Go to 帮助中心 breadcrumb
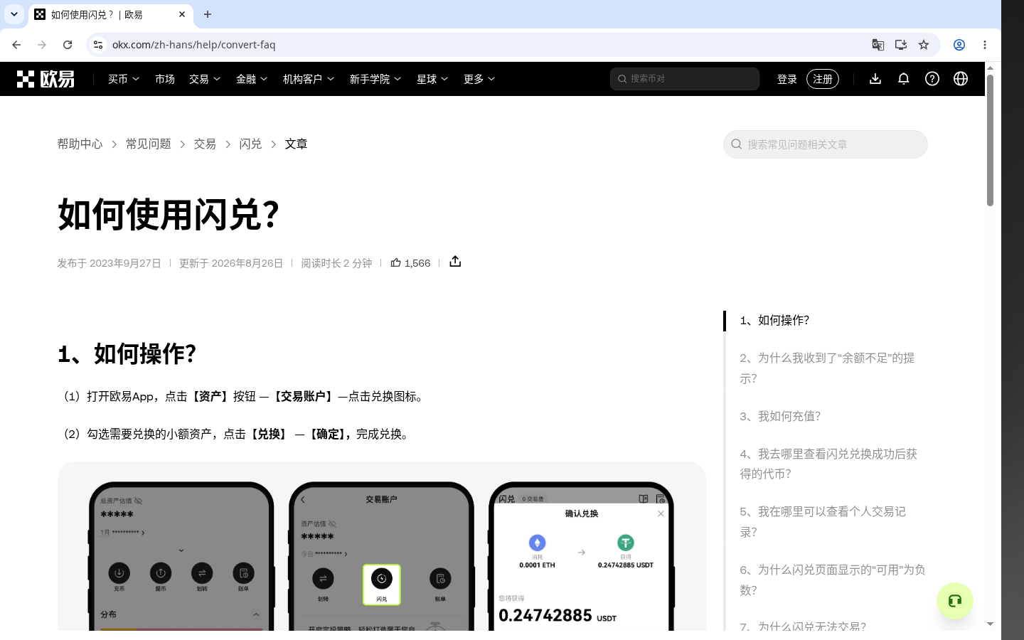Image resolution: width=1024 pixels, height=640 pixels. [x=80, y=144]
